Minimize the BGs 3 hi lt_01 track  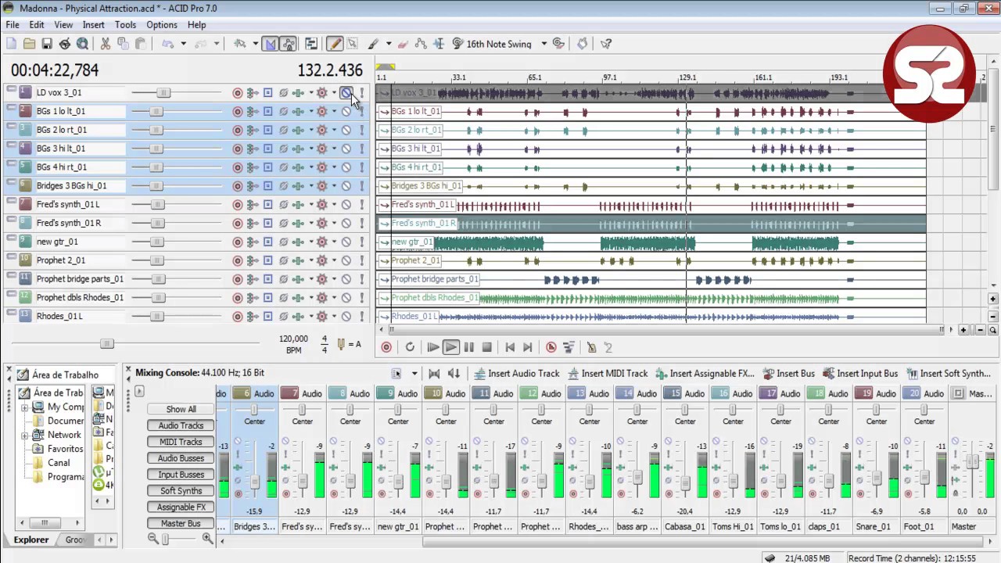(x=11, y=145)
